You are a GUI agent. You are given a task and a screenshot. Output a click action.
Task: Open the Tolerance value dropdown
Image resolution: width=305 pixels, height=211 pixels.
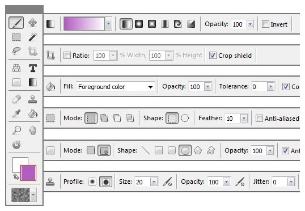point(270,87)
